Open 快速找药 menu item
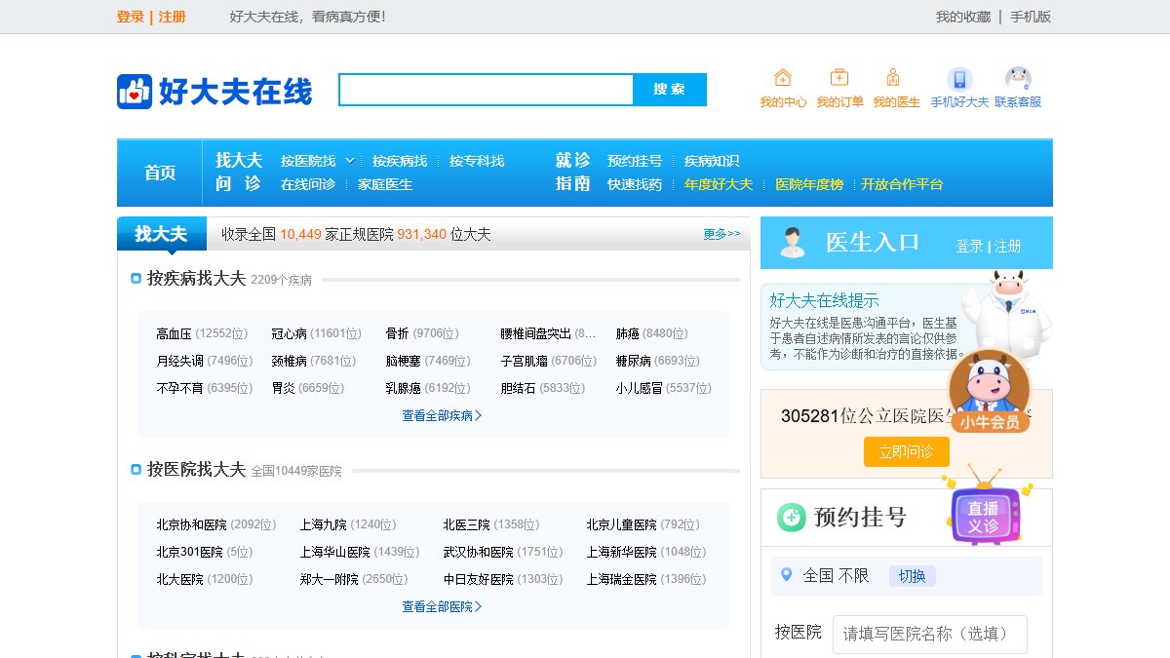The width and height of the screenshot is (1170, 658). (x=635, y=184)
